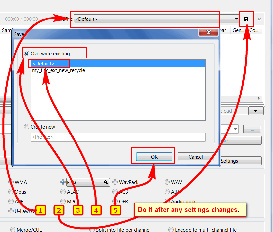This screenshot has width=273, height=232.
Task: Remove profile with the small x icon
Action: 259,19
